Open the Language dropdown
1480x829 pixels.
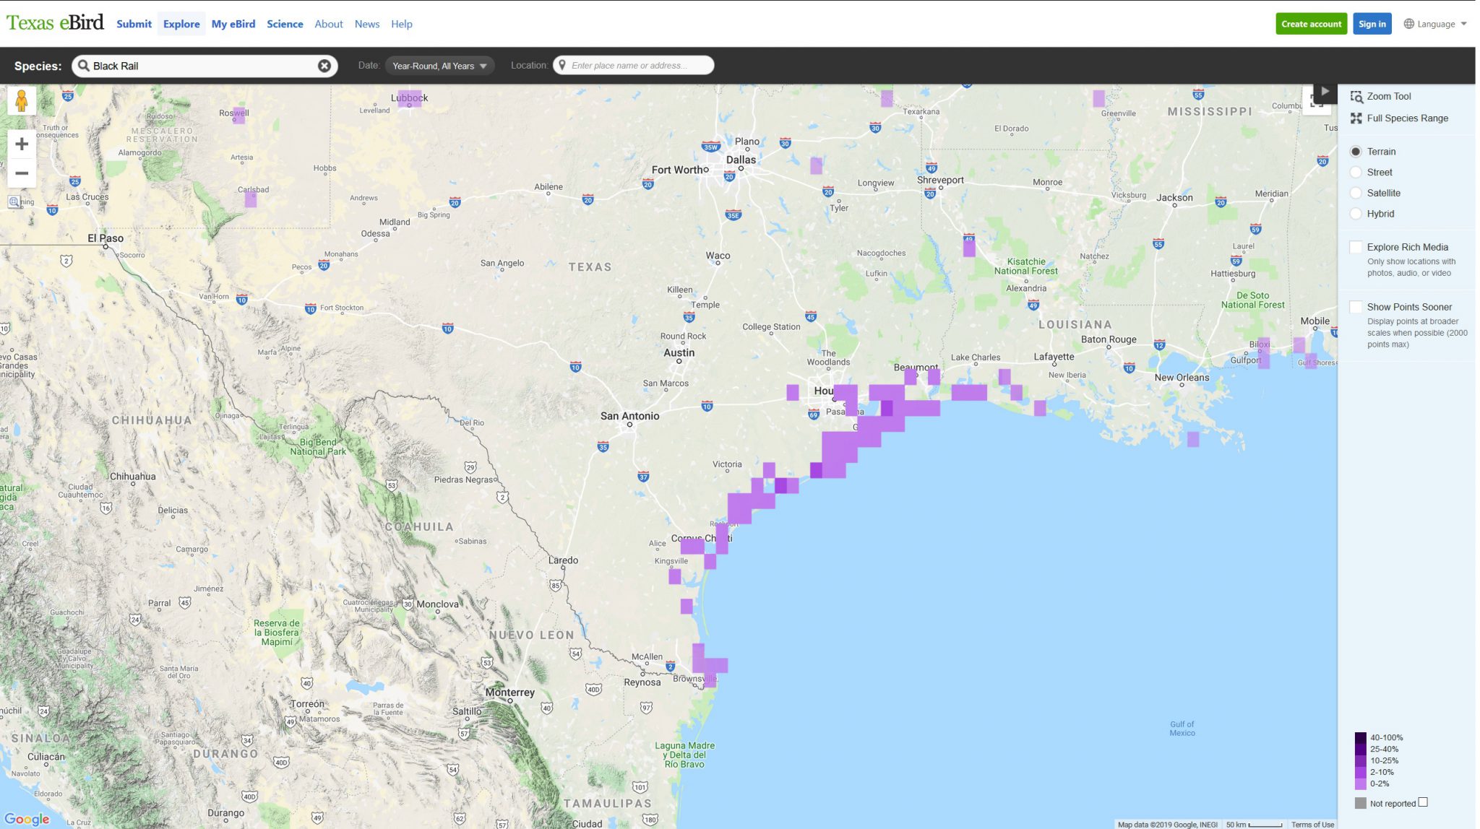coord(1434,24)
